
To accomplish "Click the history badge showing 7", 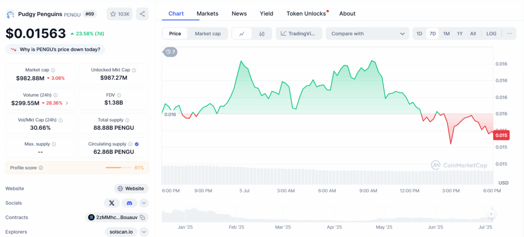I will [x=170, y=52].
